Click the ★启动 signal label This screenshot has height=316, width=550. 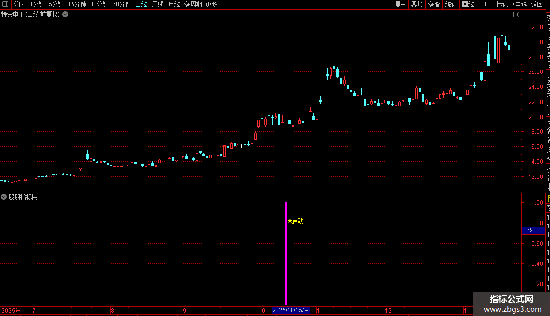click(x=295, y=221)
